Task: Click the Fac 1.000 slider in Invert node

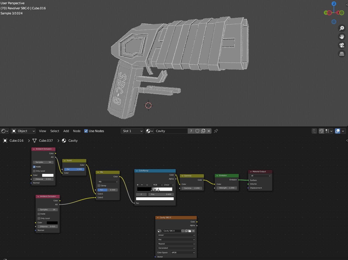Action: pyautogui.click(x=74, y=169)
